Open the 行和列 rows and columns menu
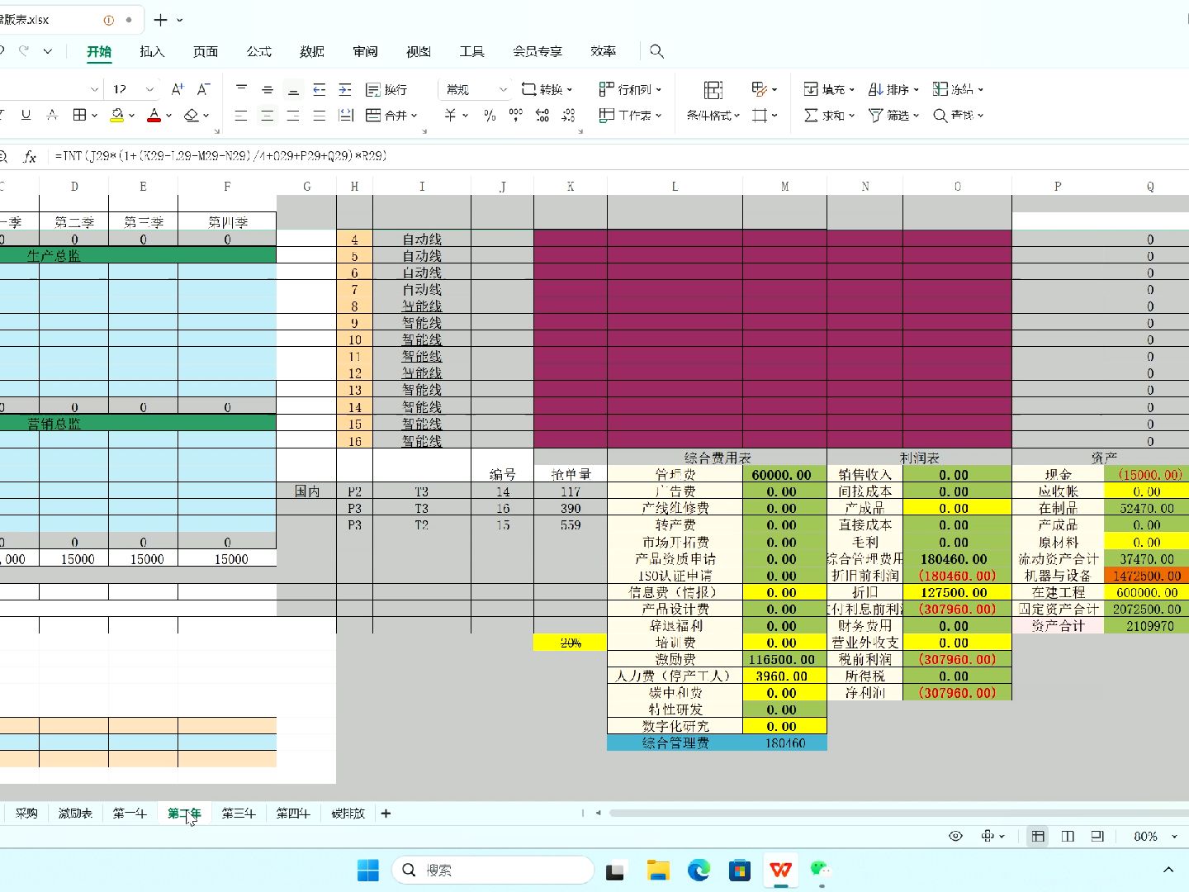This screenshot has width=1189, height=892. click(630, 89)
